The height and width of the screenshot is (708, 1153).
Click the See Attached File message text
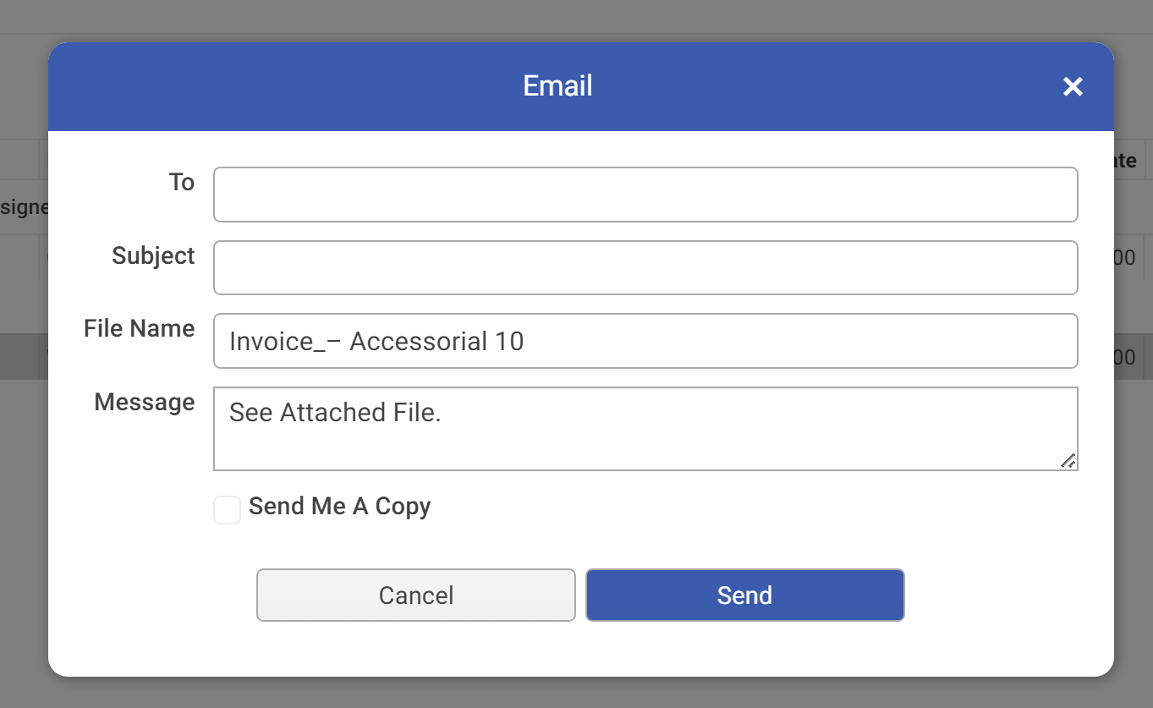(333, 413)
